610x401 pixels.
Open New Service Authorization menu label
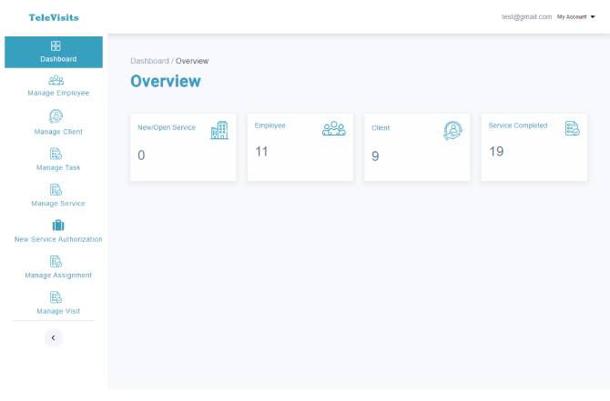58,239
